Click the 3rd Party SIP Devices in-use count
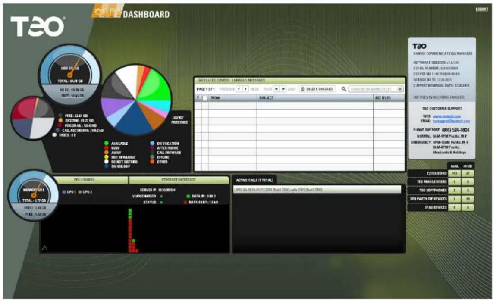The width and height of the screenshot is (493, 300). click(x=468, y=199)
